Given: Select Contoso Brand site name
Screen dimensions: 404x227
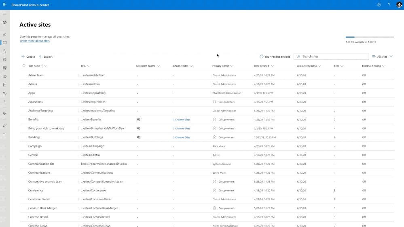Looking at the screenshot, I should pyautogui.click(x=38, y=217).
